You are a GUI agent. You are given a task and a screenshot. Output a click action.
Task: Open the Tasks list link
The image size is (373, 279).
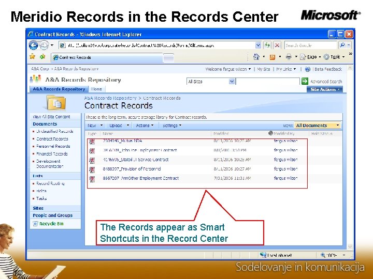tap(41, 198)
